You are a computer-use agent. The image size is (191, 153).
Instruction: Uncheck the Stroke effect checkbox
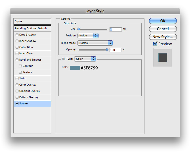coord(17,103)
